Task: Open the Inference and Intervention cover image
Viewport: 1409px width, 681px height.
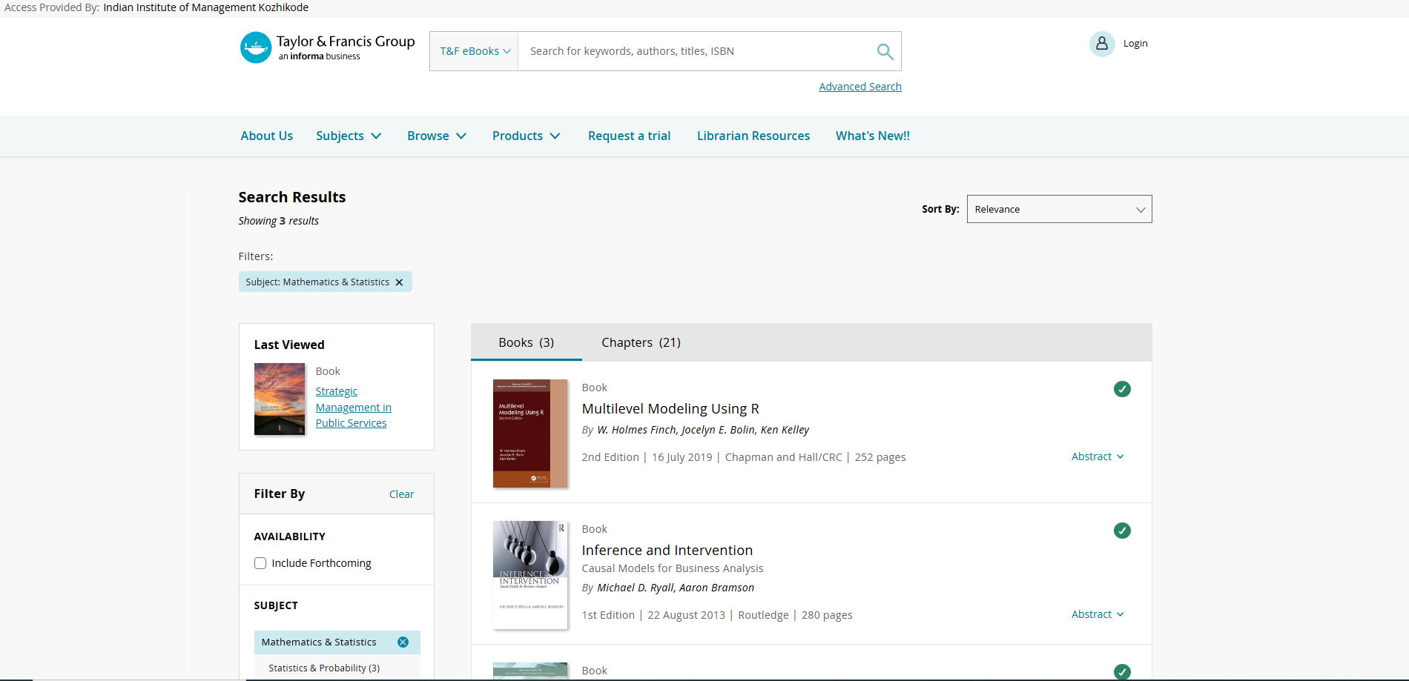Action: (x=529, y=574)
